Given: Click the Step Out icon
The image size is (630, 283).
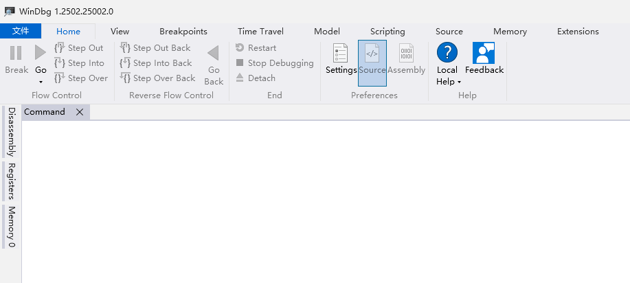Looking at the screenshot, I should [x=60, y=48].
